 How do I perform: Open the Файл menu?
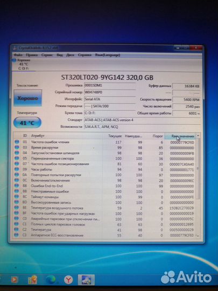(x=18, y=55)
